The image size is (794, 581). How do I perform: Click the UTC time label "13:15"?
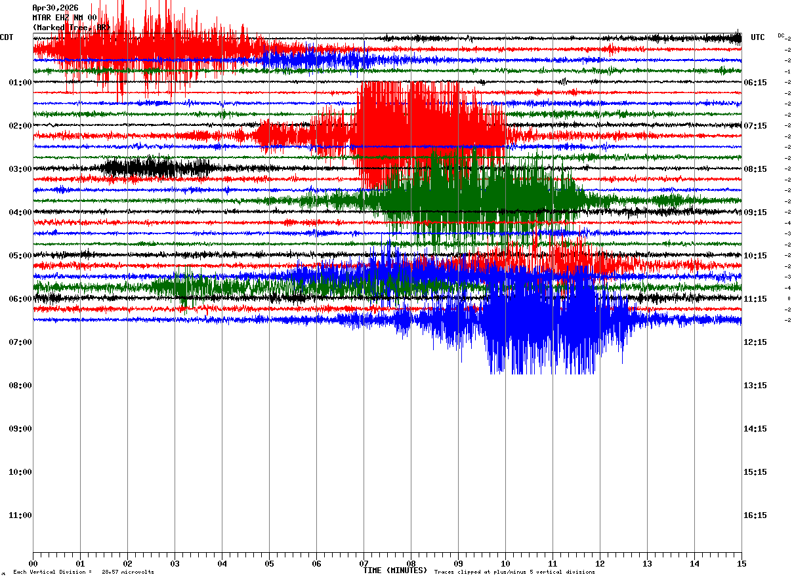pyautogui.click(x=755, y=386)
